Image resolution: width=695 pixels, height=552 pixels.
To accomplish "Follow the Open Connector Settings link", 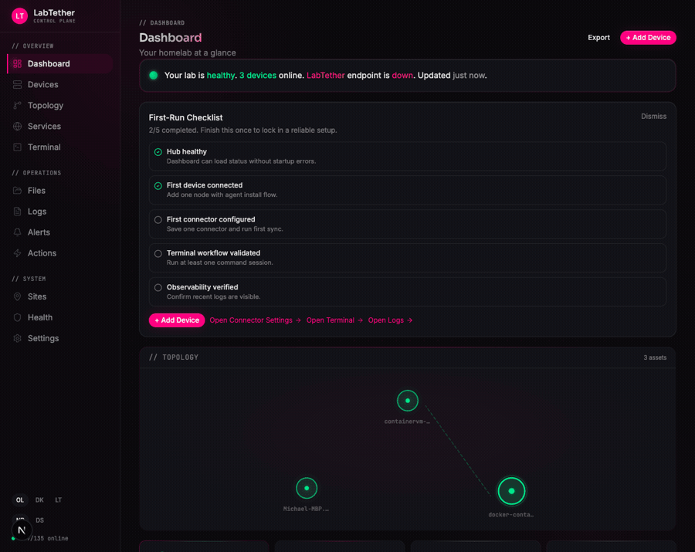I will (x=256, y=320).
